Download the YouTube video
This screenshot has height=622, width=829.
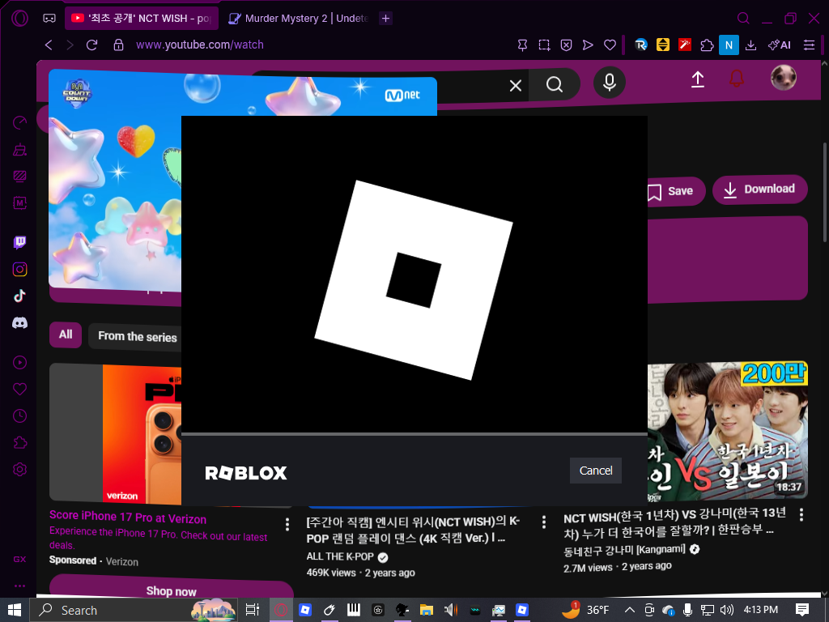pos(759,190)
